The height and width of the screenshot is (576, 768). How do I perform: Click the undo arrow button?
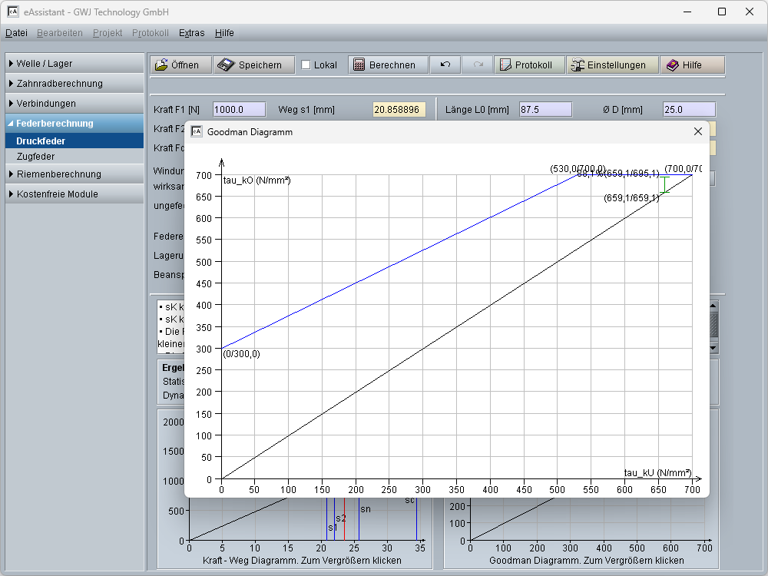445,65
